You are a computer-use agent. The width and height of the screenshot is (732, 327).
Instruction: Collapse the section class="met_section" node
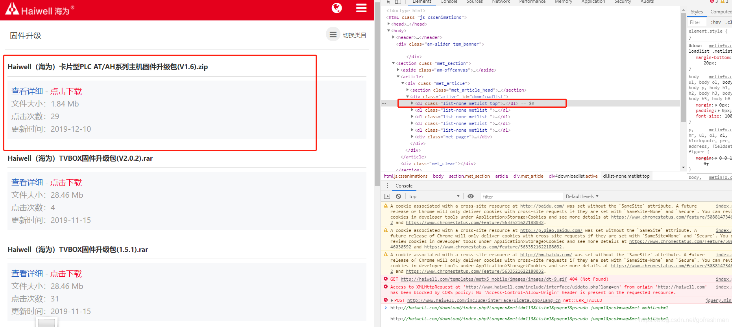point(394,63)
